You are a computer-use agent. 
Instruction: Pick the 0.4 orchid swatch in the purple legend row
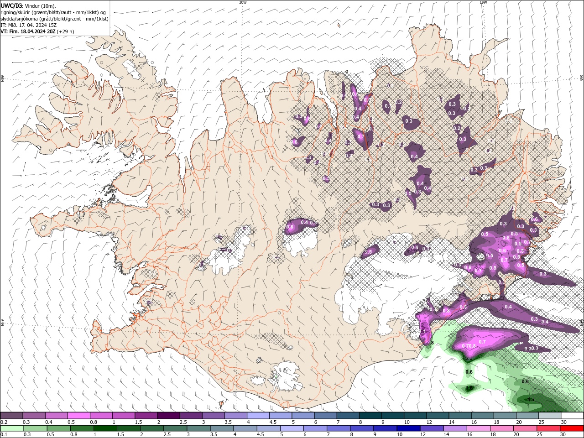pos(56,416)
